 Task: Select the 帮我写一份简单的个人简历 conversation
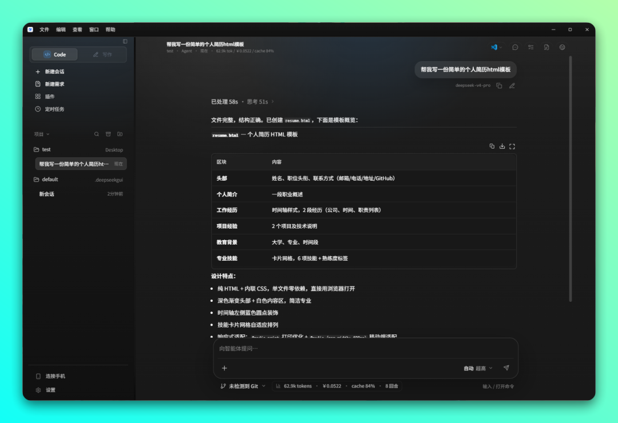[81, 164]
